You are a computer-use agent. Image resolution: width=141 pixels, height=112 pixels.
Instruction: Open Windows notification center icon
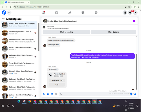tap(137, 106)
